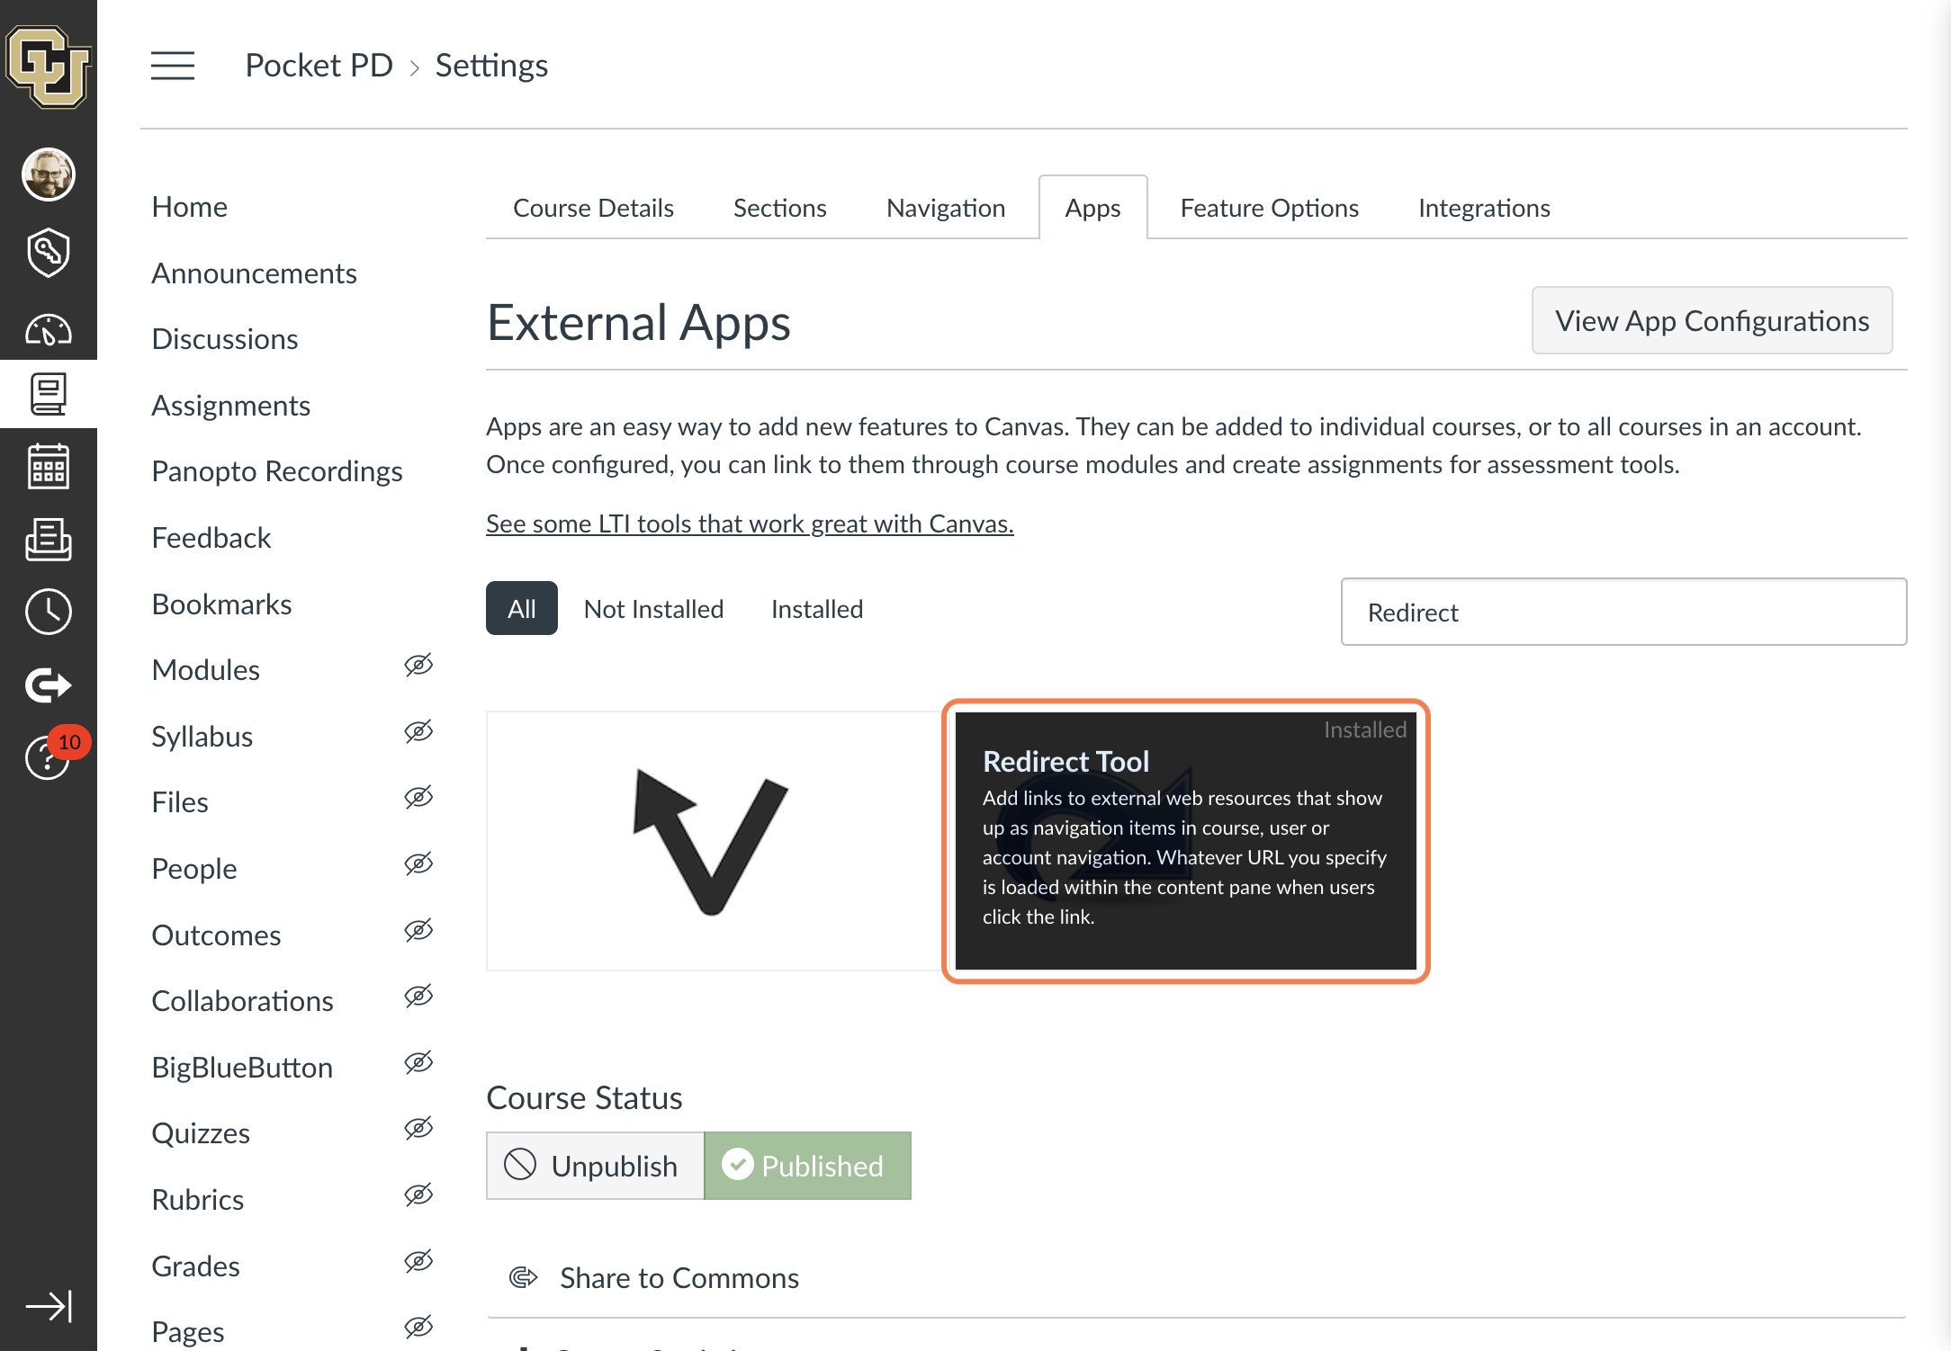The width and height of the screenshot is (1951, 1351).
Task: Open the Commons arrow icon in the sidebar
Action: (x=48, y=685)
